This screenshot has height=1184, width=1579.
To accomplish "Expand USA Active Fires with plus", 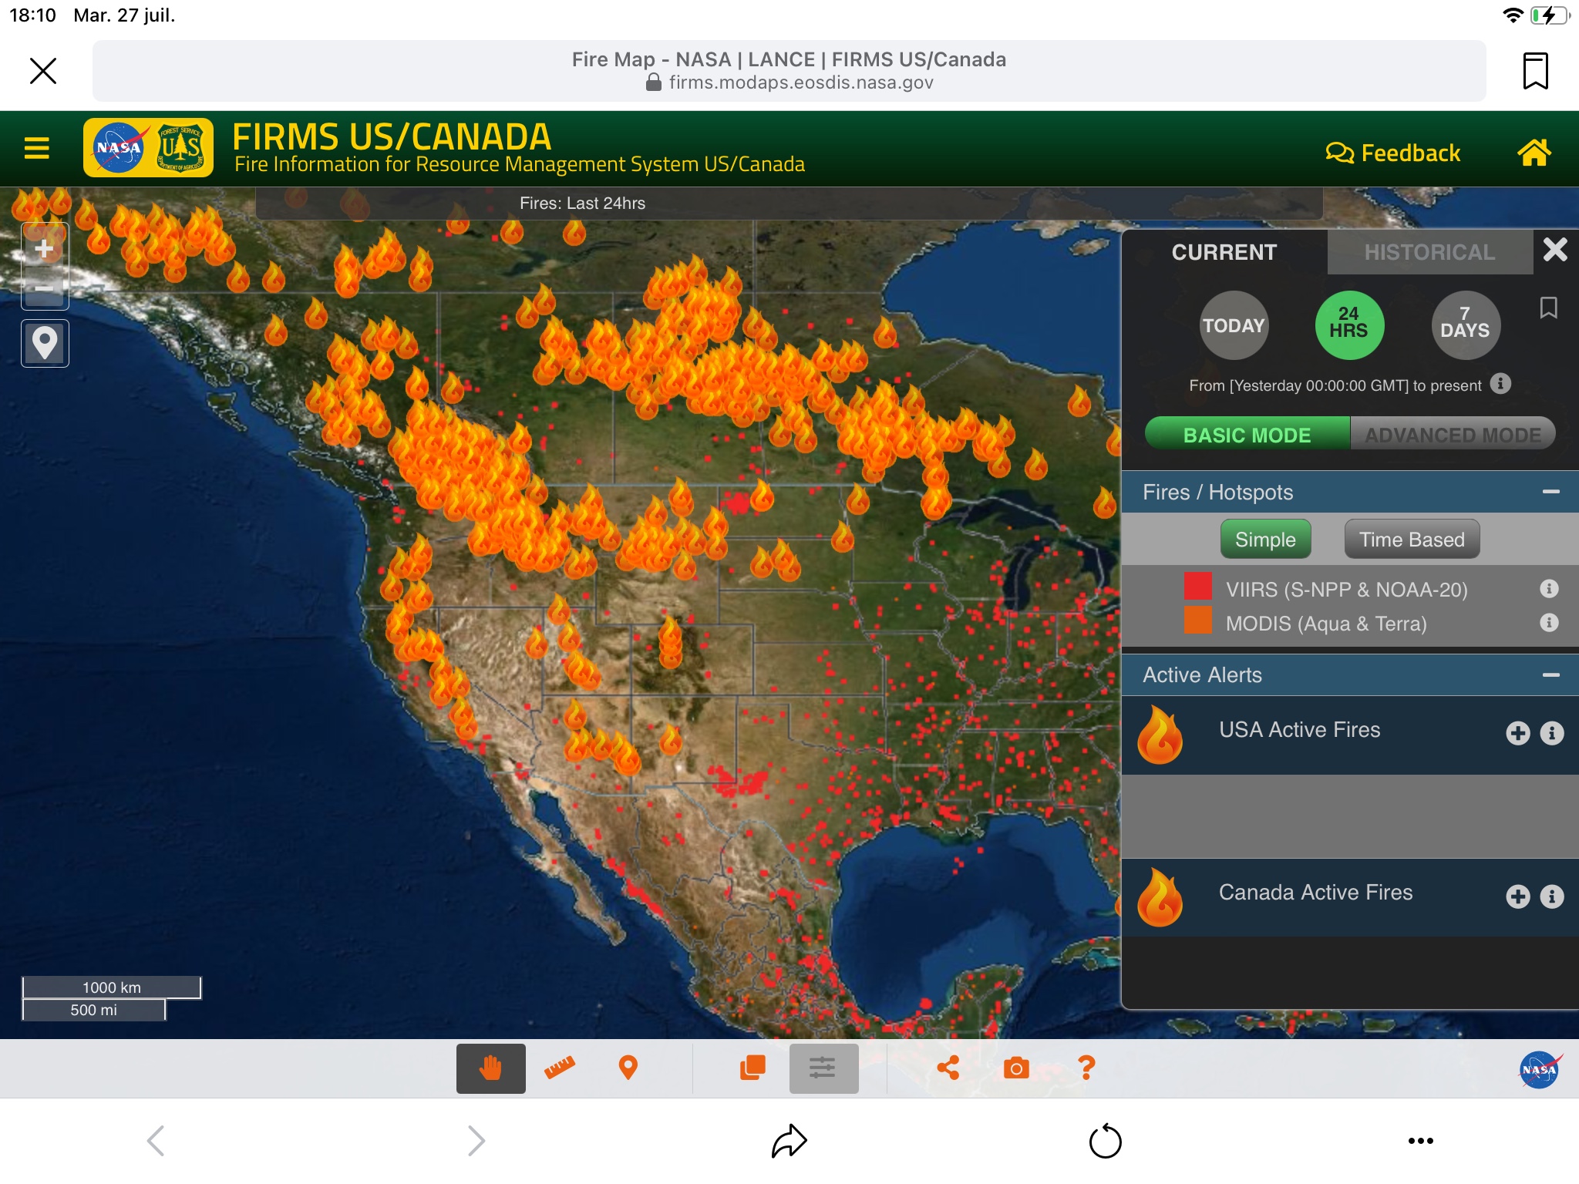I will tap(1517, 733).
